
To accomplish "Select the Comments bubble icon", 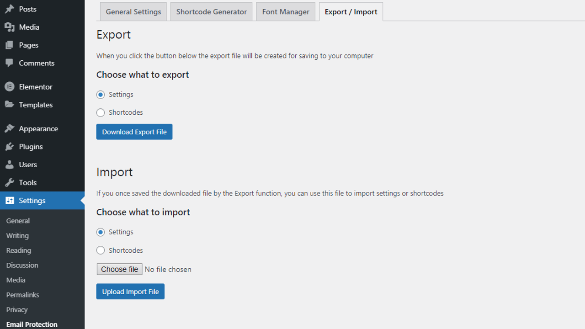I will [x=9, y=63].
